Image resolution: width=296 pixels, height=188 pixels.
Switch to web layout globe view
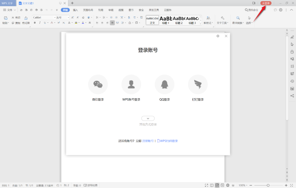228,185
